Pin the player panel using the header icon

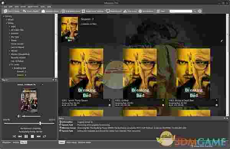pos(53,80)
